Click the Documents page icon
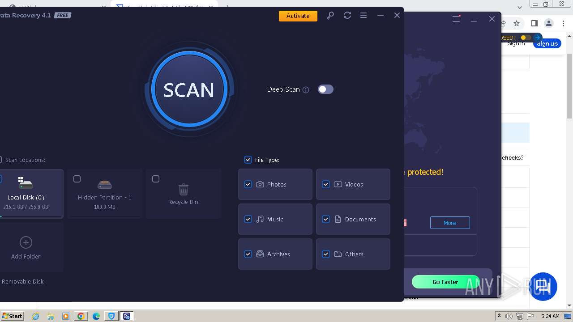Viewport: 573px width, 322px height. [x=338, y=219]
